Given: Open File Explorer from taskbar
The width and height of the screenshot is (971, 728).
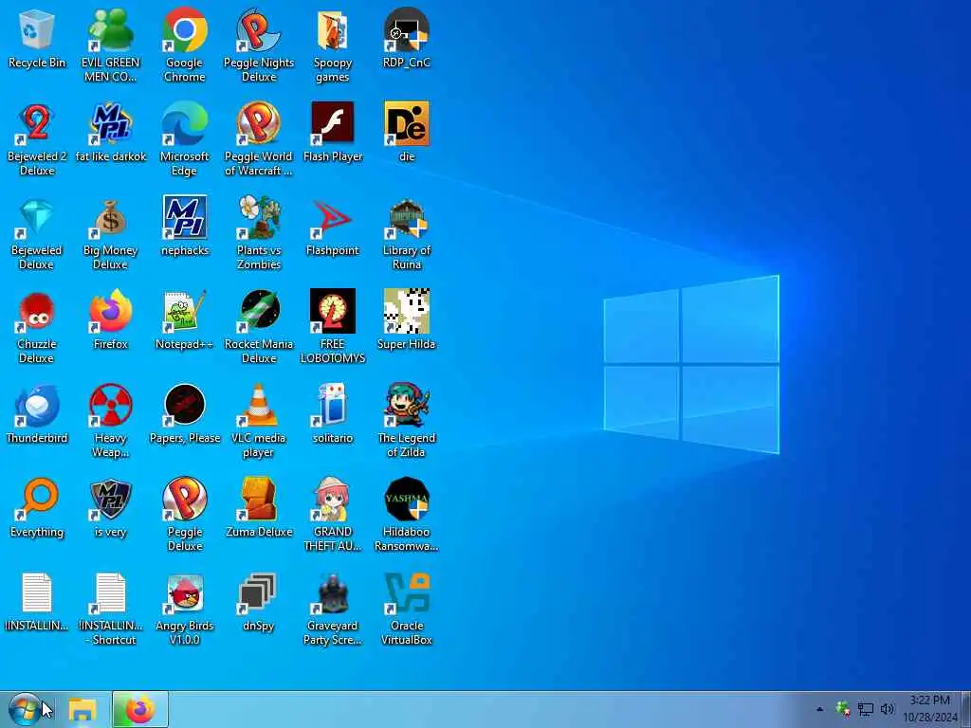Looking at the screenshot, I should (82, 710).
